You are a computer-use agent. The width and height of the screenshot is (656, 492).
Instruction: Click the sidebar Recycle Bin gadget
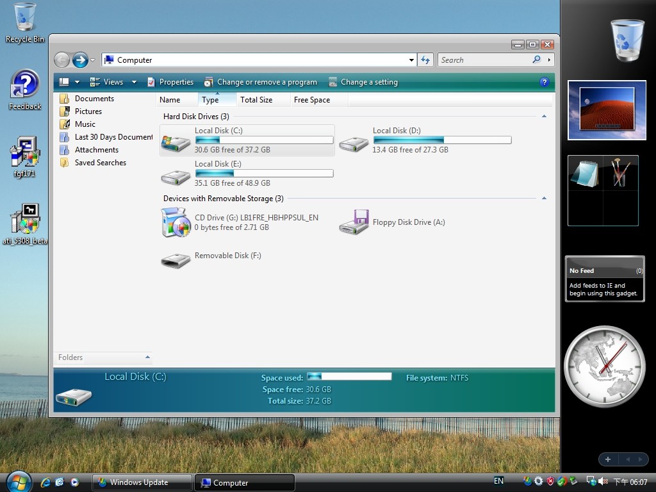click(627, 40)
